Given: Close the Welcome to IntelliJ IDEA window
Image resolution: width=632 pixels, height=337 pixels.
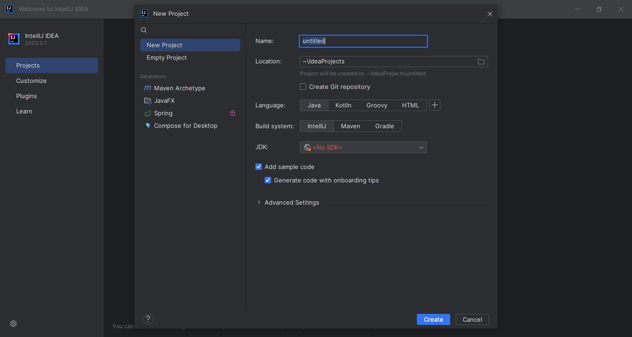Looking at the screenshot, I should click(621, 9).
